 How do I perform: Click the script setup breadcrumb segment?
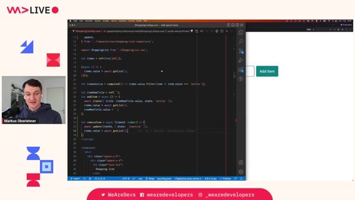[x=175, y=31]
